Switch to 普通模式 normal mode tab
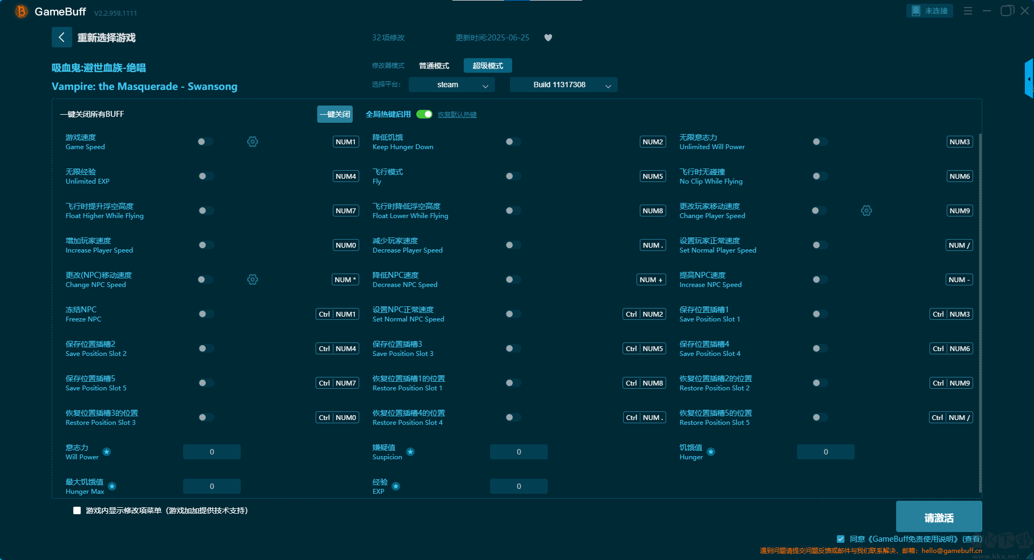This screenshot has width=1034, height=560. (x=434, y=66)
